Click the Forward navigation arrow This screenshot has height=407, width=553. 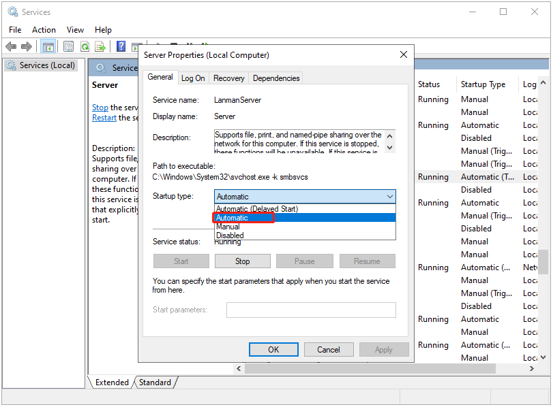(27, 46)
